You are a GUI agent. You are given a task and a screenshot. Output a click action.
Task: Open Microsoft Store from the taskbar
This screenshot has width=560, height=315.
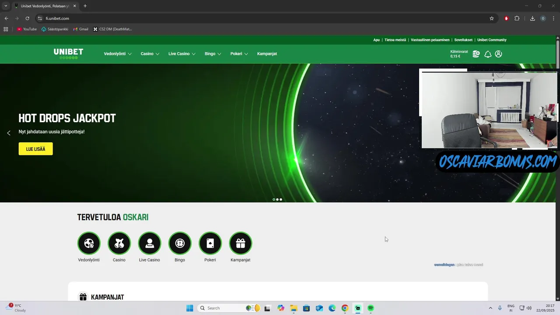coord(306,308)
